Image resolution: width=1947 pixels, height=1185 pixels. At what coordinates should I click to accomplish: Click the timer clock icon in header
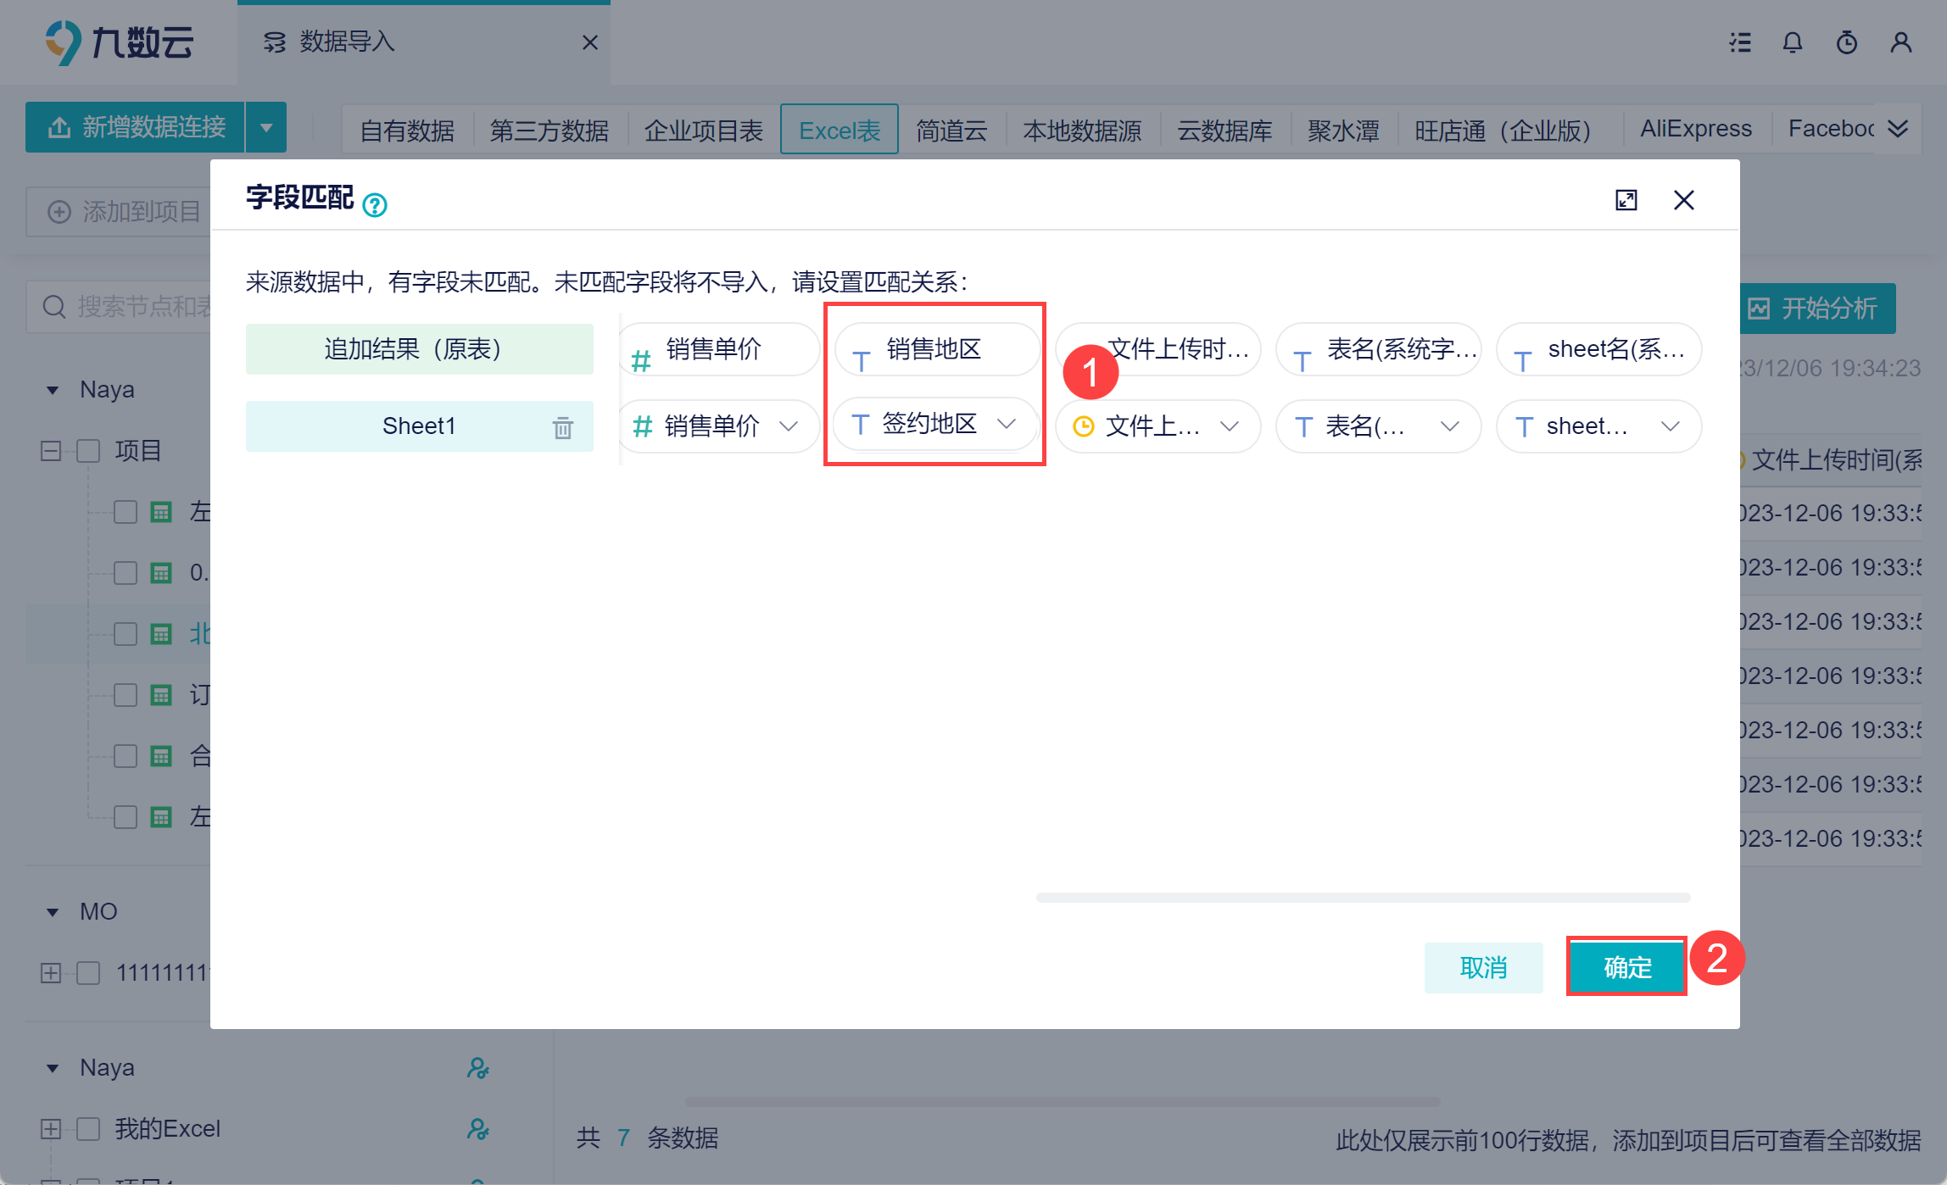click(x=1846, y=42)
